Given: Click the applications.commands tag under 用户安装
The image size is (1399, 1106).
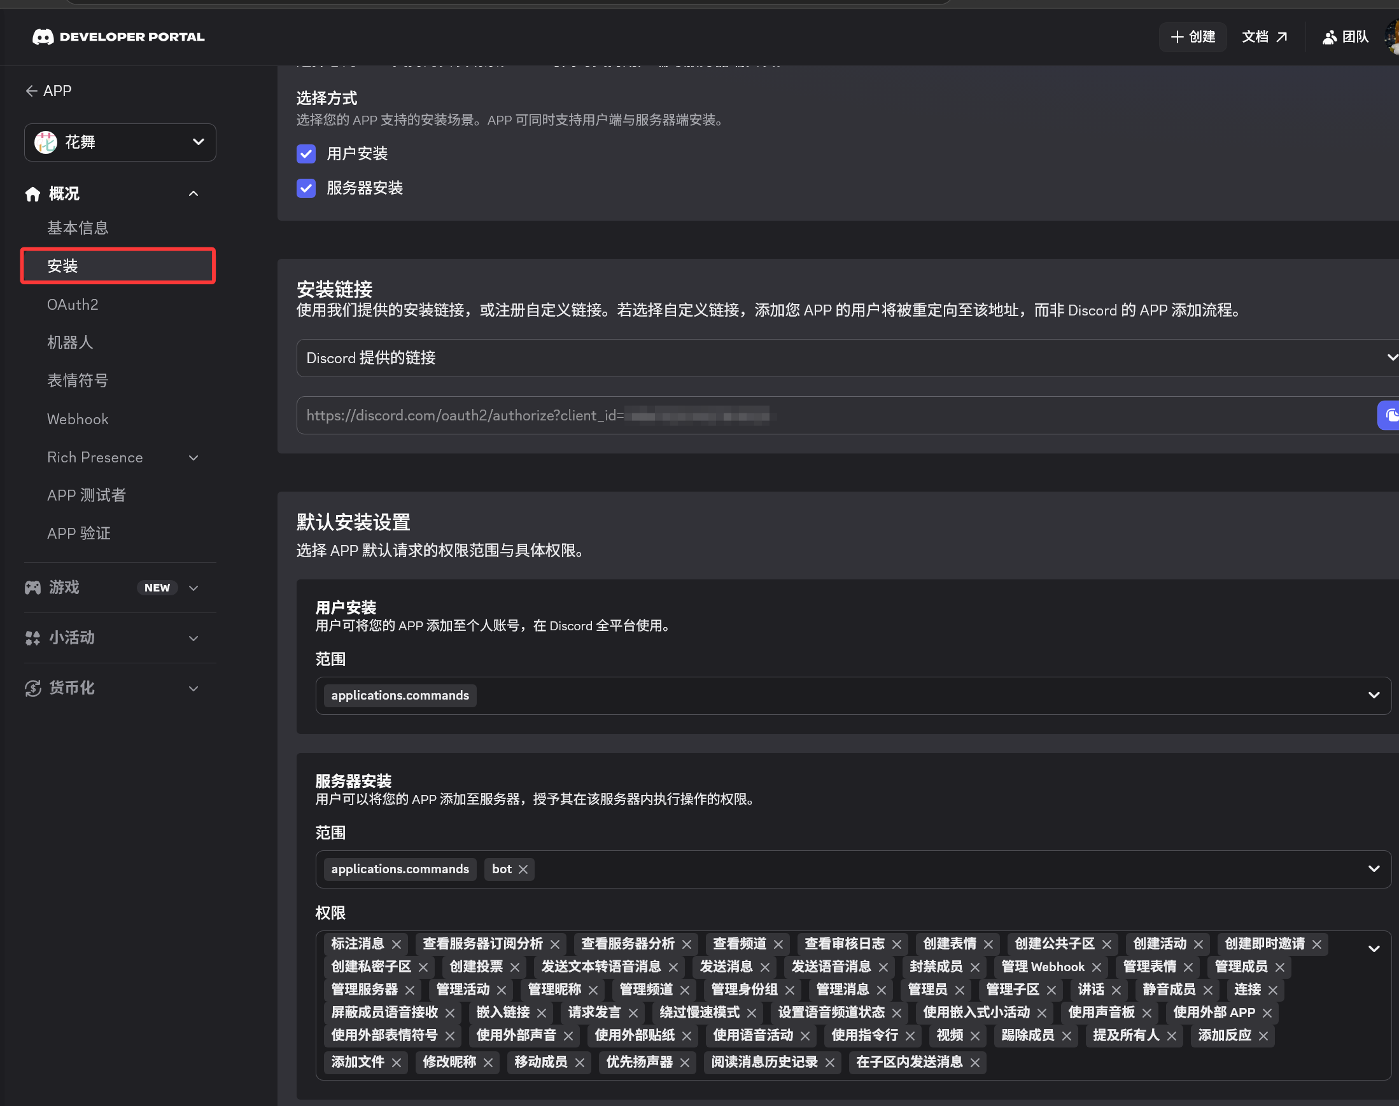Looking at the screenshot, I should [400, 695].
